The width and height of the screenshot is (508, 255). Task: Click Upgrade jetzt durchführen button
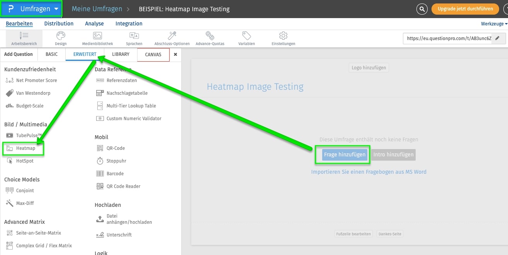click(465, 9)
